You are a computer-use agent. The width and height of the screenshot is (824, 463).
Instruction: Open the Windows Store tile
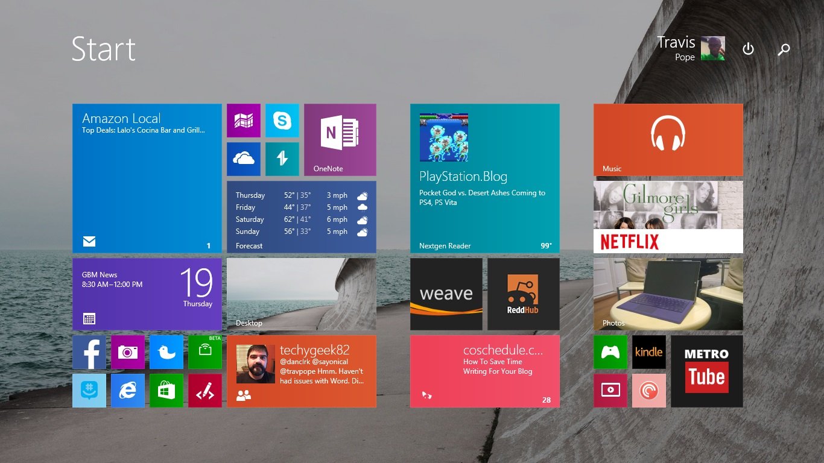[x=166, y=391]
